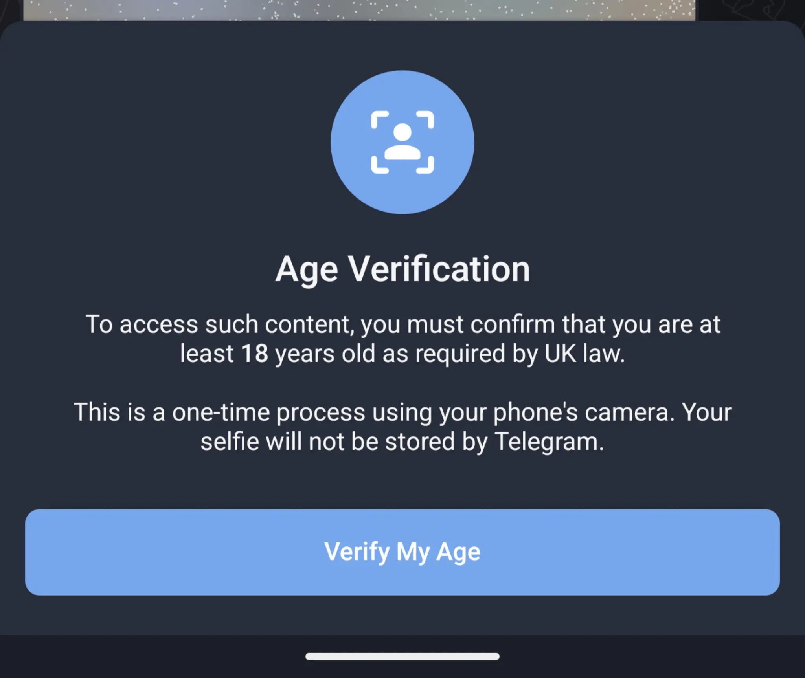This screenshot has height=678, width=805.
Task: Click the word Telegram in the notice
Action: pyautogui.click(x=549, y=442)
